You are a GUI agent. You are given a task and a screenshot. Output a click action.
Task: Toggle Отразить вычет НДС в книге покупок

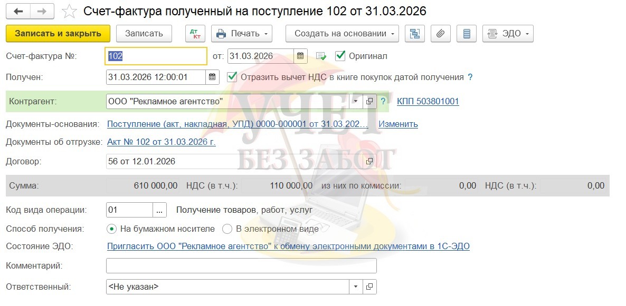(232, 77)
